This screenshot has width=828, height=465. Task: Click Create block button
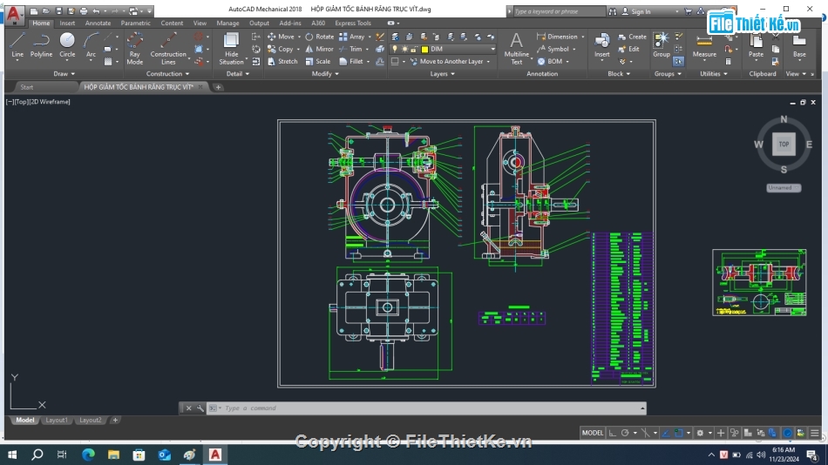click(x=632, y=37)
